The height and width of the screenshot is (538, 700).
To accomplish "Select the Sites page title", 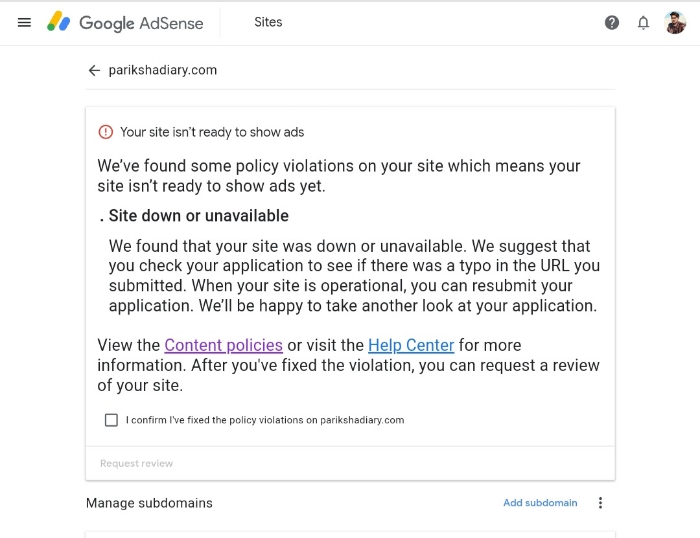I will (268, 22).
